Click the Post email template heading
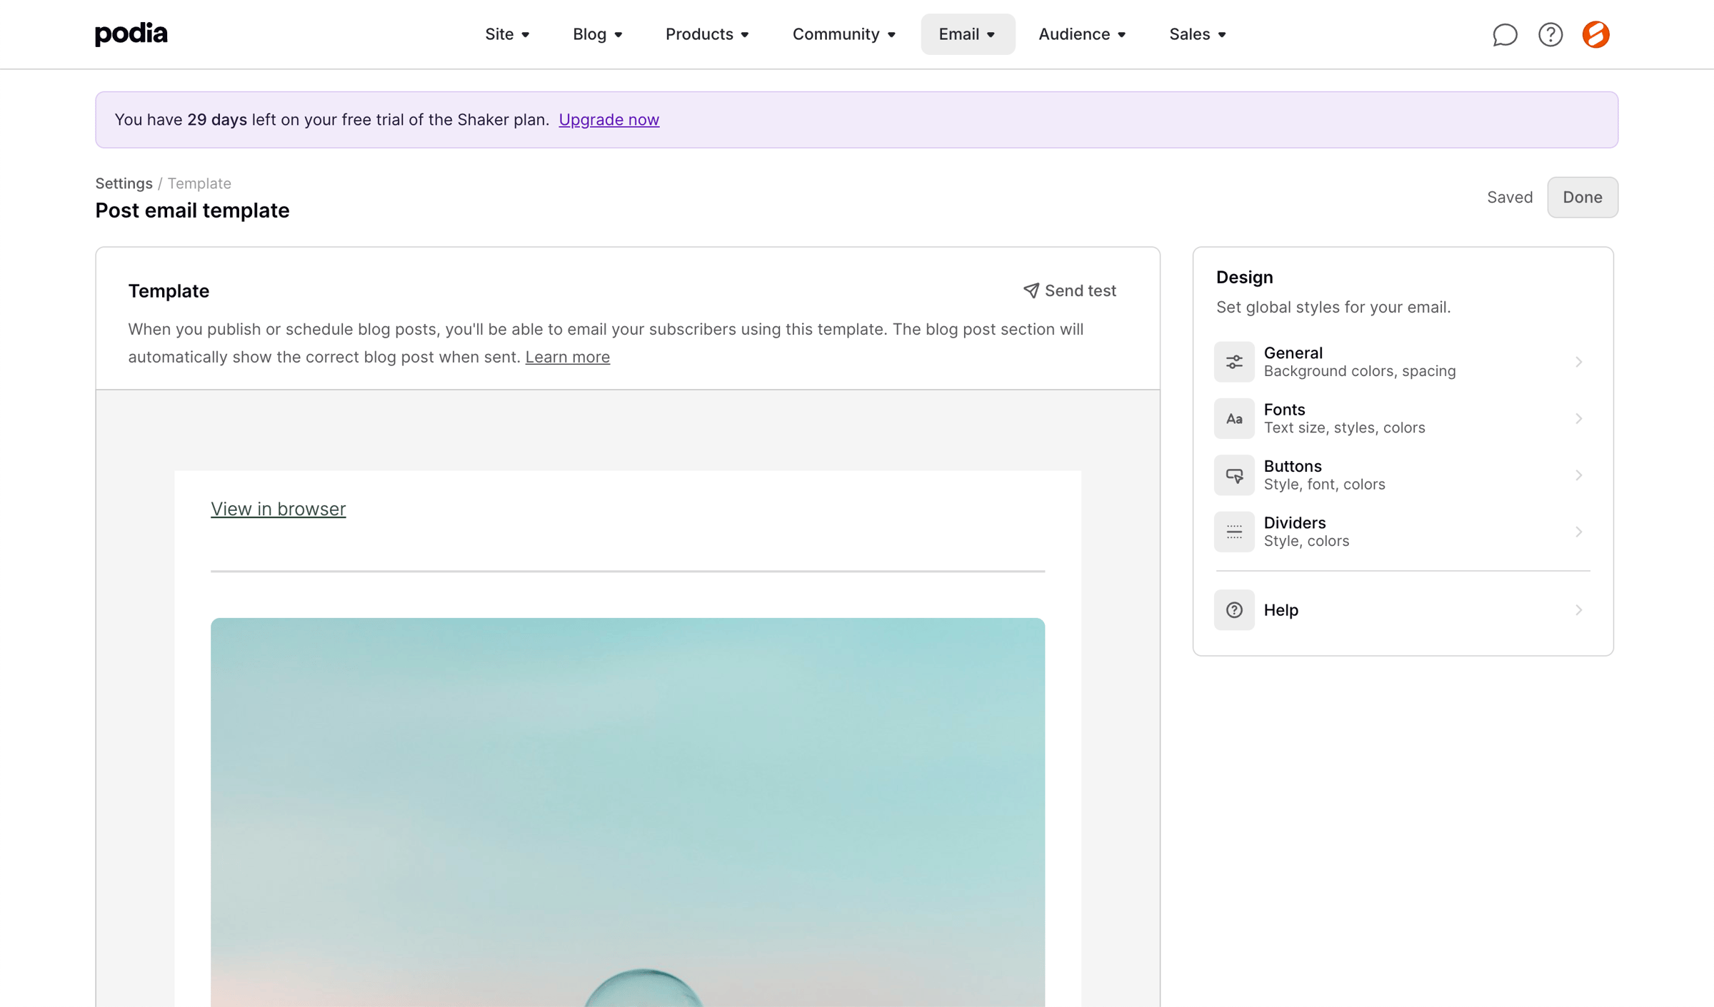This screenshot has height=1007, width=1714. coord(192,211)
